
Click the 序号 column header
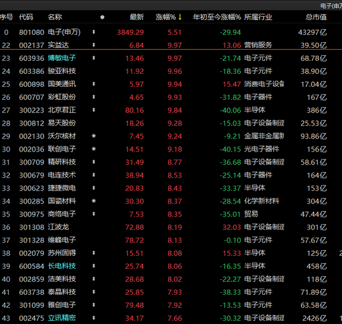6,17
